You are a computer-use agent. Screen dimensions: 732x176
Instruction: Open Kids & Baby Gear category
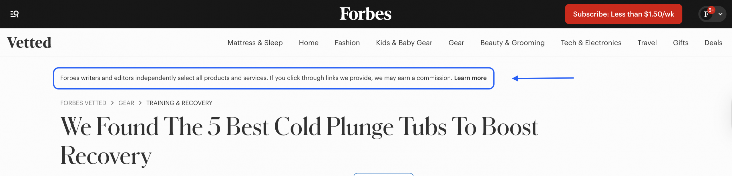(x=404, y=43)
